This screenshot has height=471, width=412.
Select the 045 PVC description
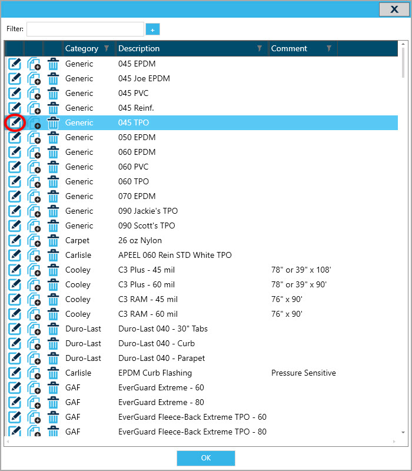coord(134,93)
